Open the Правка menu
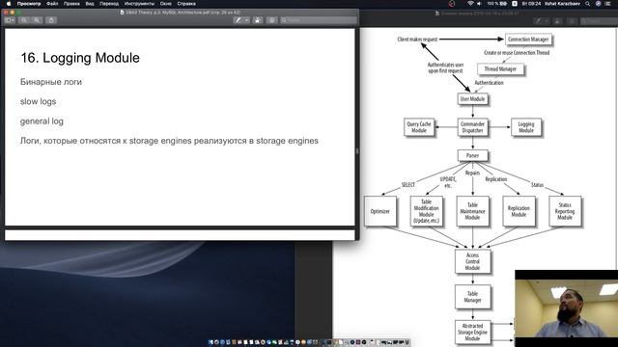This screenshot has height=347, width=618. click(x=71, y=4)
